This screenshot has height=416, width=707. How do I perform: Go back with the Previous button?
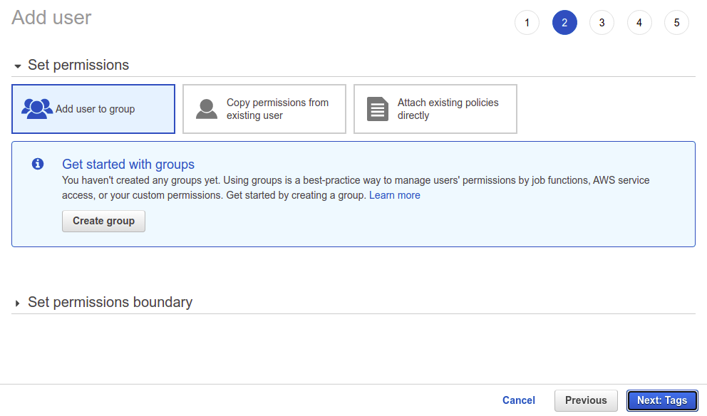586,400
